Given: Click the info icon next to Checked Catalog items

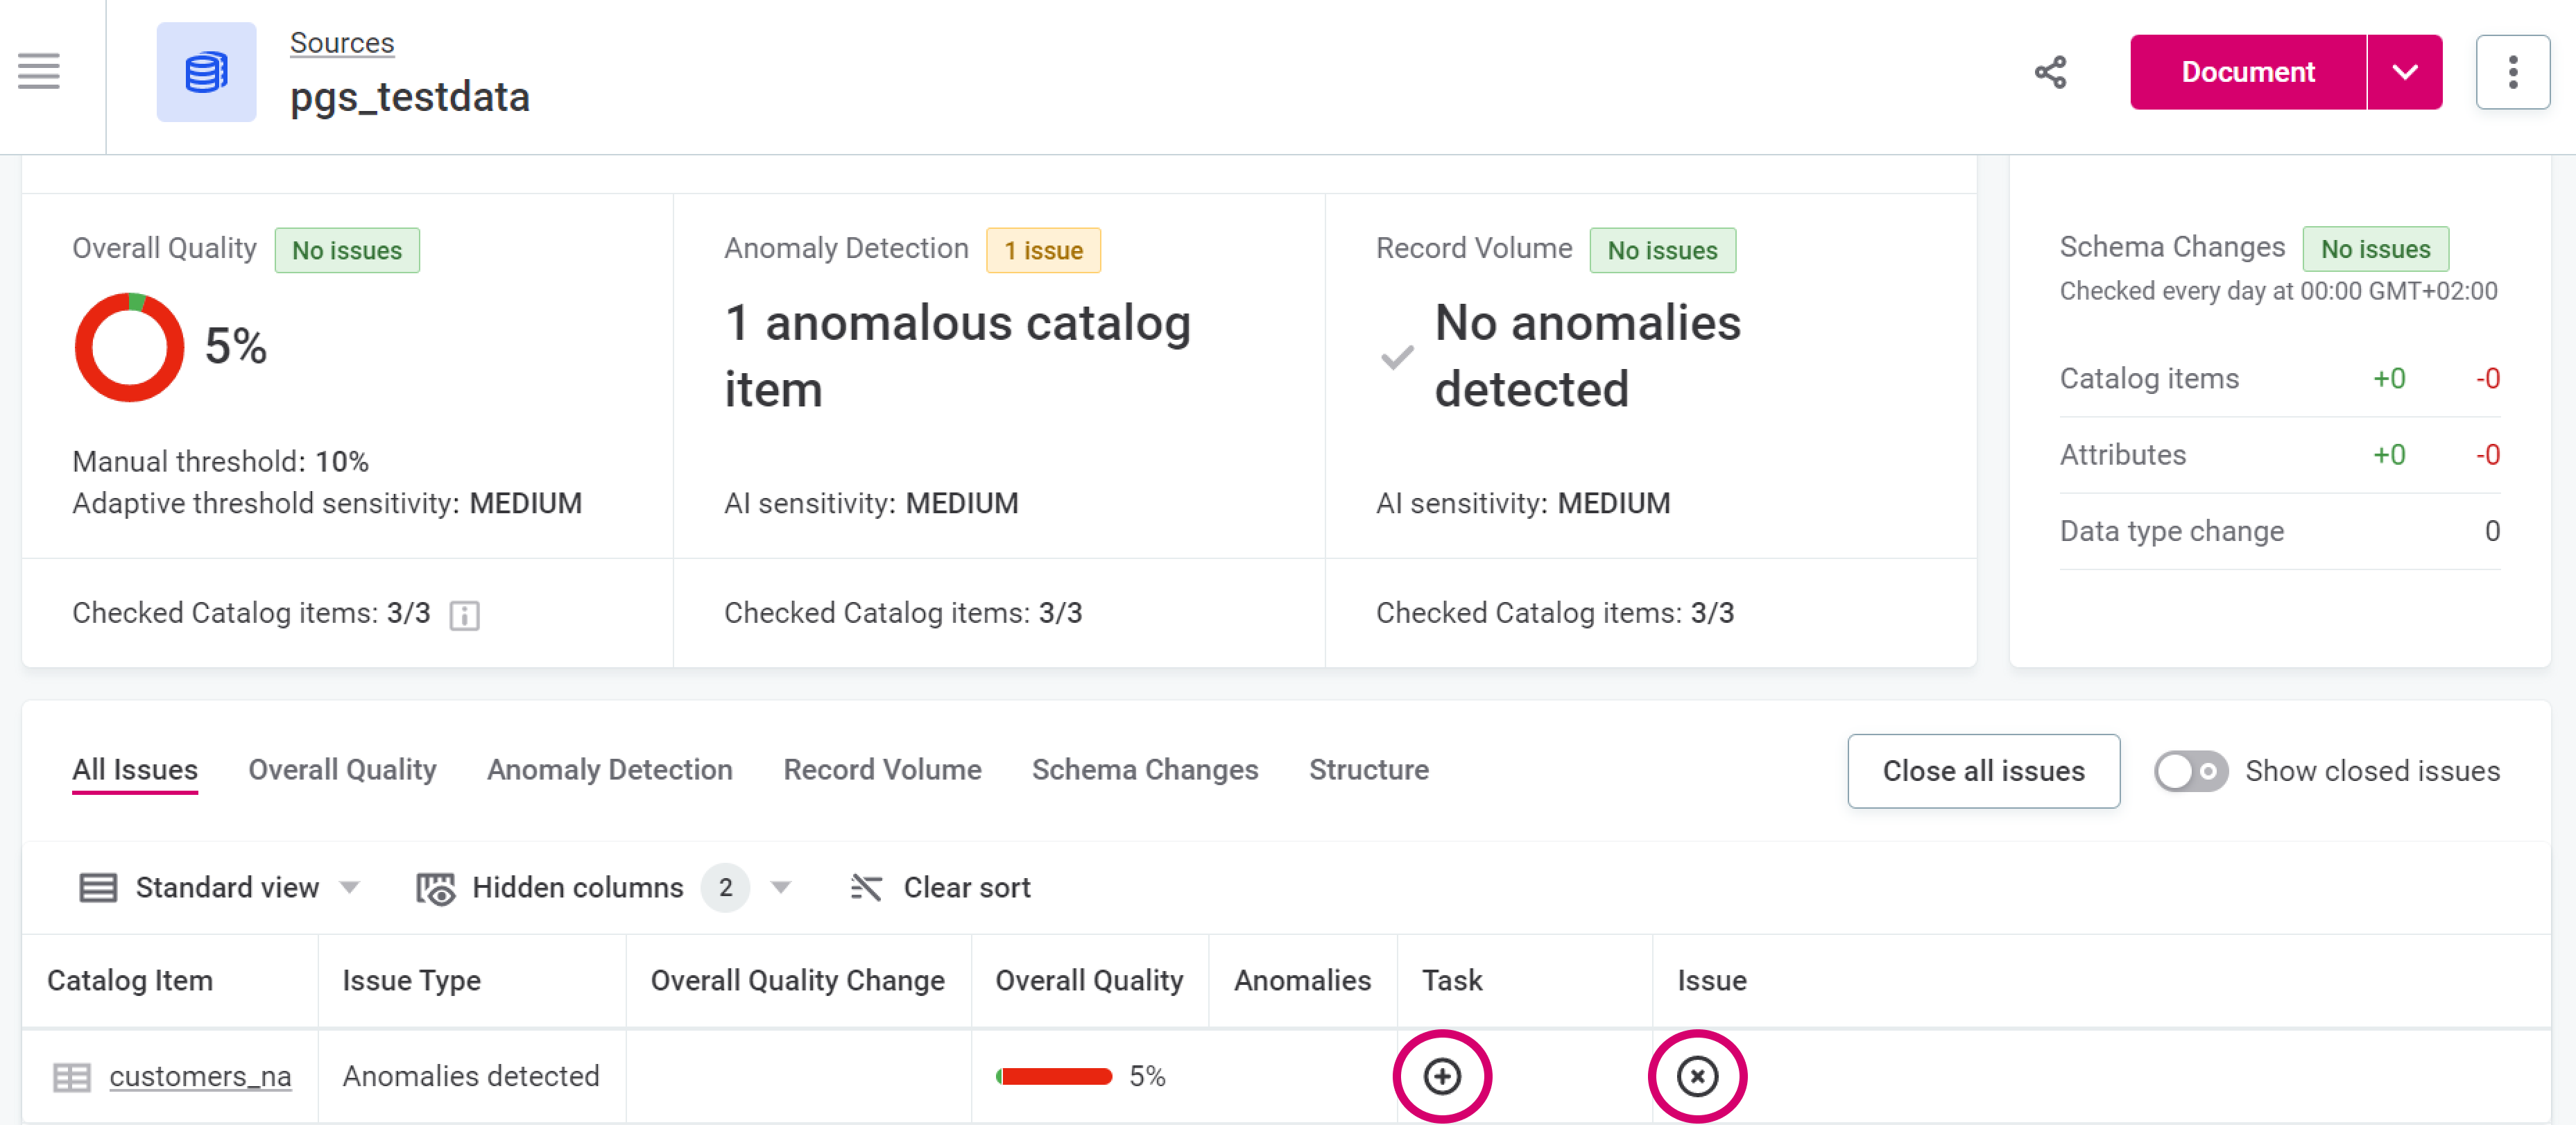Looking at the screenshot, I should tap(464, 614).
